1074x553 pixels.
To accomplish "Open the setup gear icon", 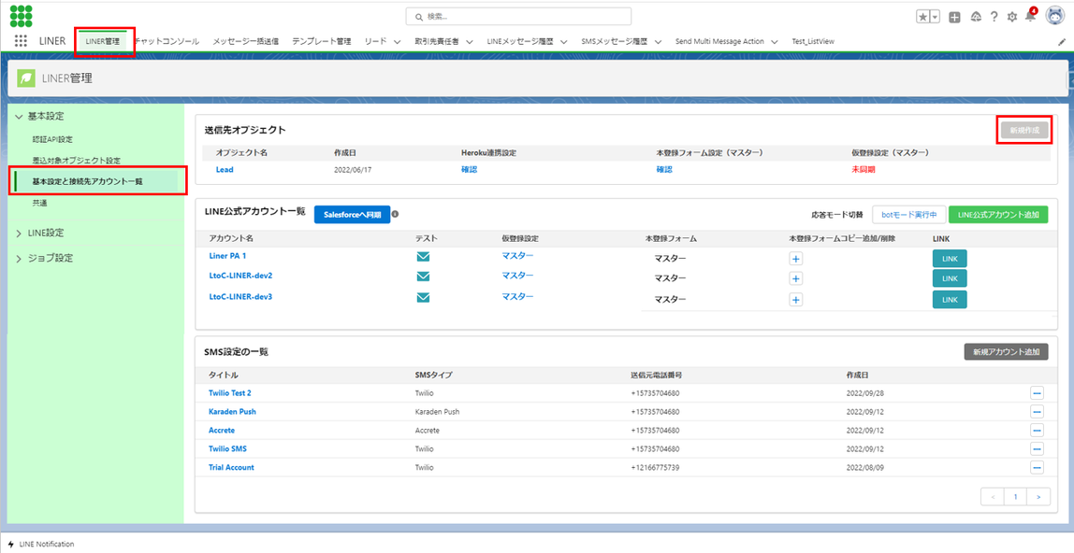I will tap(1011, 17).
